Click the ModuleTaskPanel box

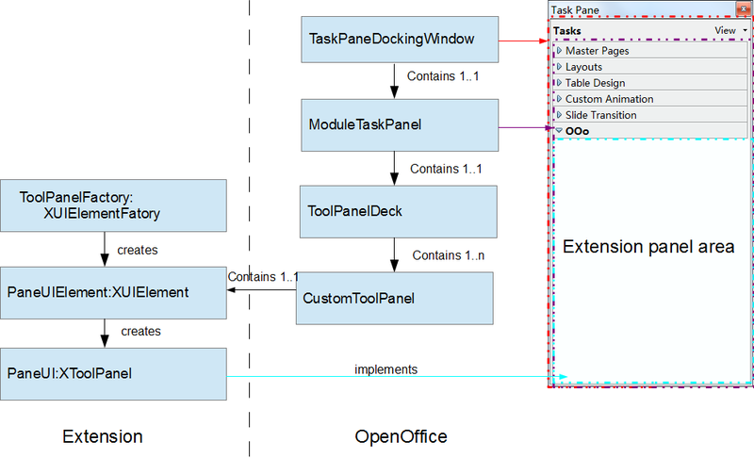(400, 125)
